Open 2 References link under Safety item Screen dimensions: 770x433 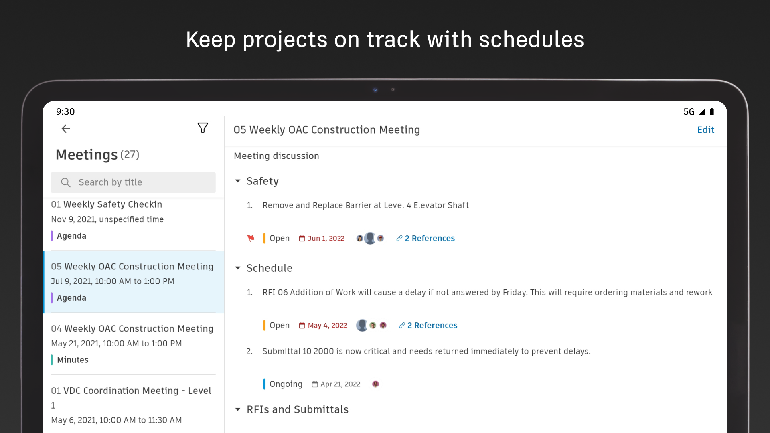click(x=429, y=239)
